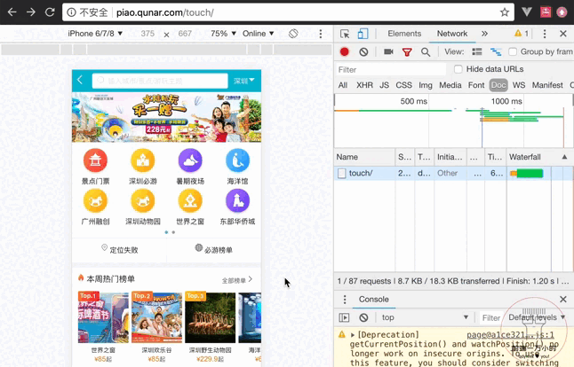Clear the network log

pyautogui.click(x=363, y=51)
